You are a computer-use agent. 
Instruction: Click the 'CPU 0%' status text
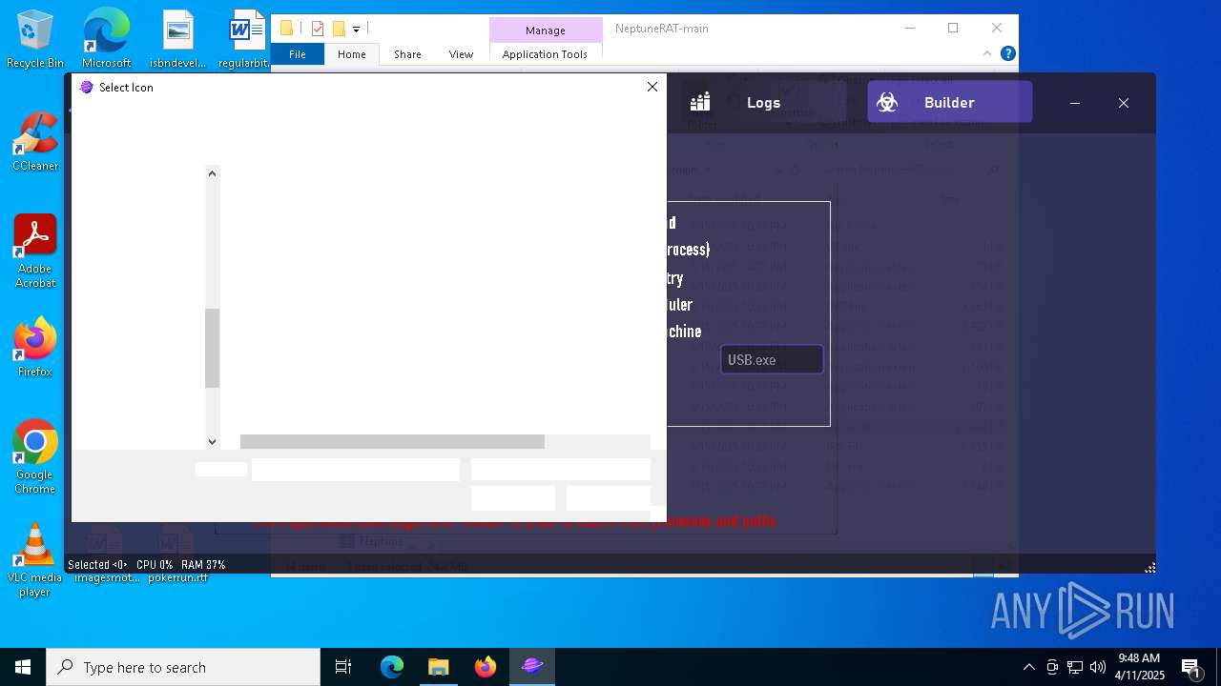pos(155,565)
